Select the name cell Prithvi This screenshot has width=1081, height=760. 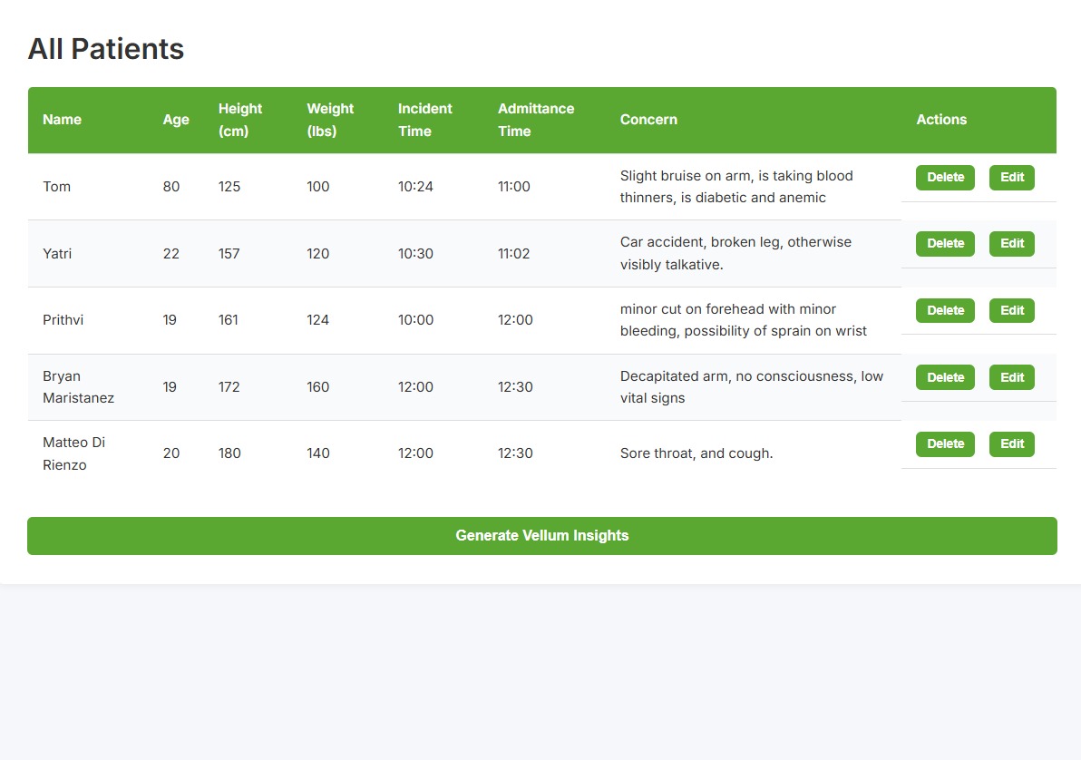point(63,320)
